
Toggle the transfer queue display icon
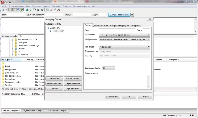point(22,10)
